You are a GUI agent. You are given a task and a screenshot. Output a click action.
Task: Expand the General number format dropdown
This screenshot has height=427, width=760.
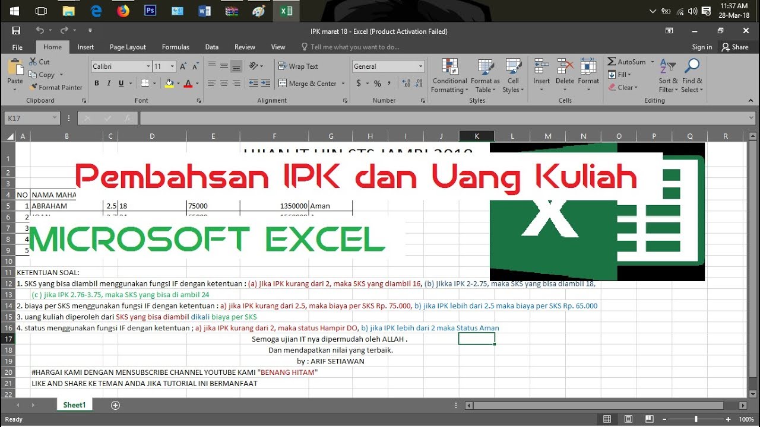(420, 66)
